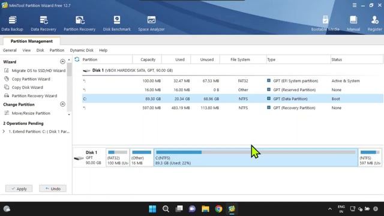Open the View menu

pyautogui.click(x=26, y=50)
